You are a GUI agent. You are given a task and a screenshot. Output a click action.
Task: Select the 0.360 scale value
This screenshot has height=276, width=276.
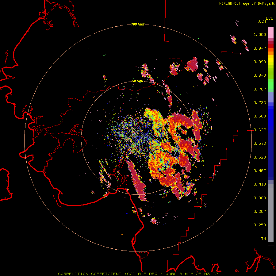click(x=260, y=198)
